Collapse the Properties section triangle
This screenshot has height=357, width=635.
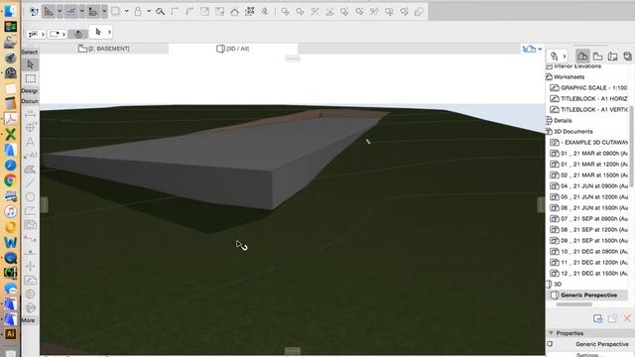[x=552, y=333]
